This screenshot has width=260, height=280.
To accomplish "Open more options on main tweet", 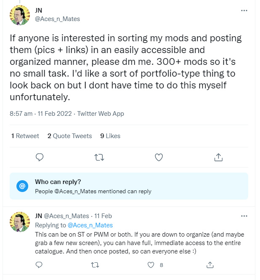I will click(x=244, y=10).
